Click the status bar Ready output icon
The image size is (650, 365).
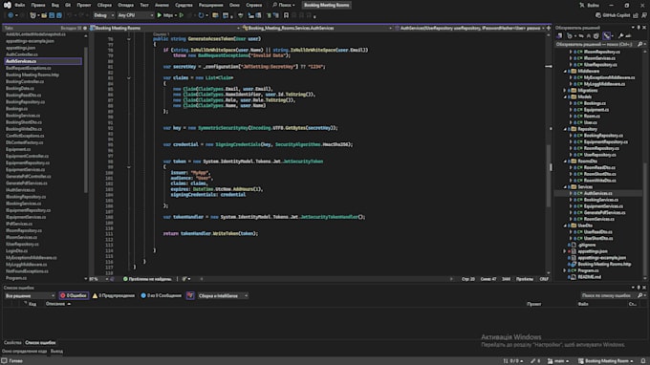coord(4,361)
